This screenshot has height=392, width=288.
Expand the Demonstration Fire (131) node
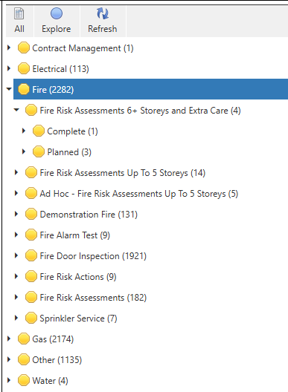16,214
